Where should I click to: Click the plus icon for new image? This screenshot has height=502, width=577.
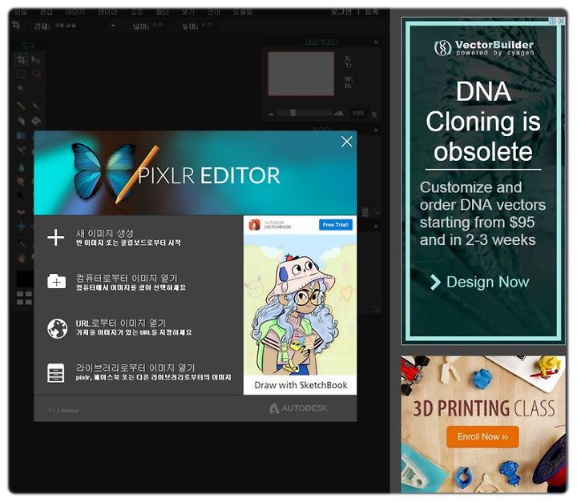click(55, 237)
